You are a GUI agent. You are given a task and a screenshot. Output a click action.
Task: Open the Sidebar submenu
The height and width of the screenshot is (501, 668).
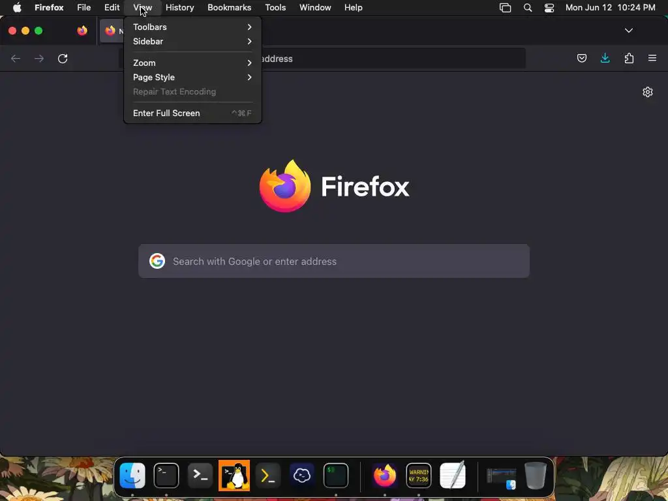[x=192, y=41]
